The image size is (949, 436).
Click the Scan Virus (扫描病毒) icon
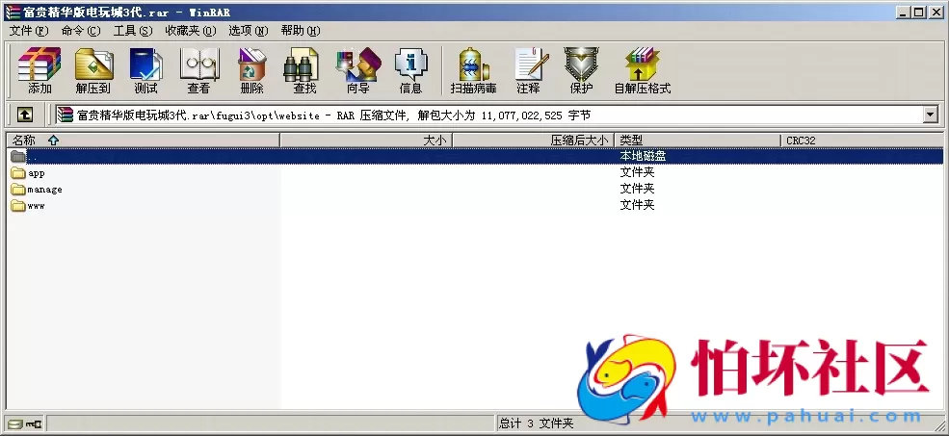click(x=473, y=64)
